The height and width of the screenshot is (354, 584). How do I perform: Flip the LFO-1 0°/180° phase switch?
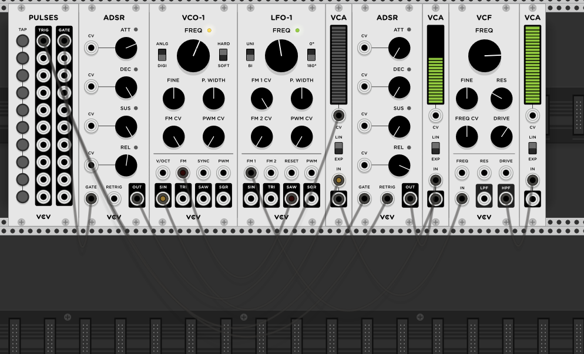pos(311,55)
